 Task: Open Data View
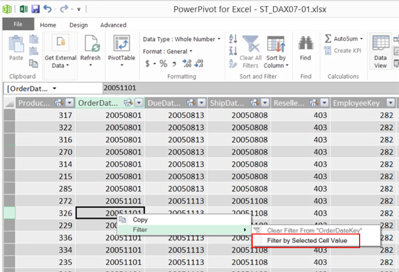point(380,51)
